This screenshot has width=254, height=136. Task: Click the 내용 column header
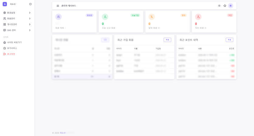click(200, 49)
